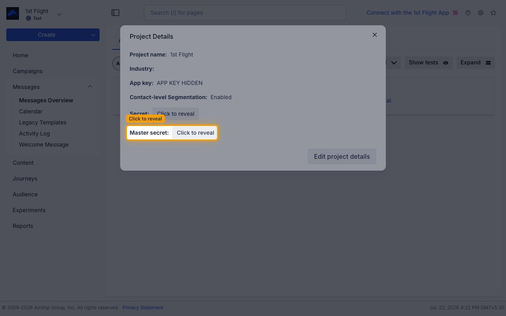Click the footer date and time text
This screenshot has height=316, width=506.
[467, 308]
